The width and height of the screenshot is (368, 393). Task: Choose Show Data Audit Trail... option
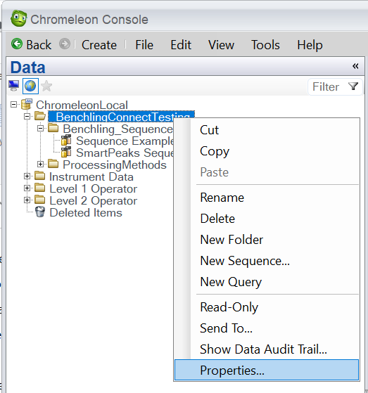click(x=267, y=349)
